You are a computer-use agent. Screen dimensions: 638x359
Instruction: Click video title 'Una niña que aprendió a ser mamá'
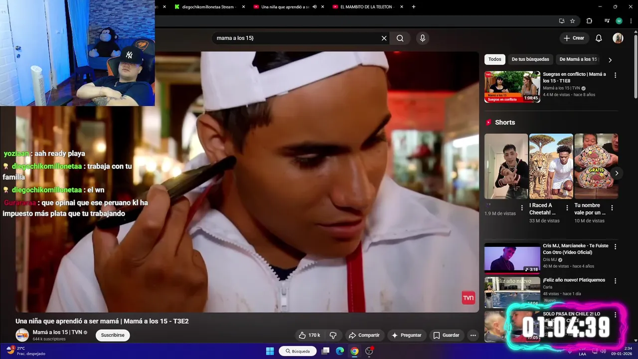pos(102,321)
